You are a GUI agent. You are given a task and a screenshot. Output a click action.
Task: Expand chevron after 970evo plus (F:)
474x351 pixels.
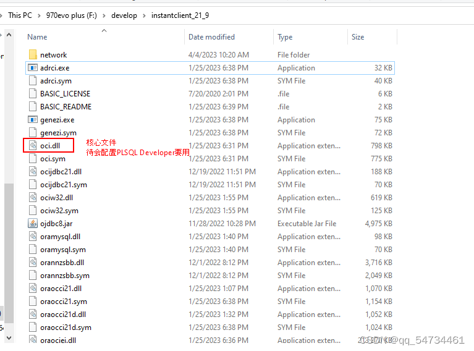(104, 15)
